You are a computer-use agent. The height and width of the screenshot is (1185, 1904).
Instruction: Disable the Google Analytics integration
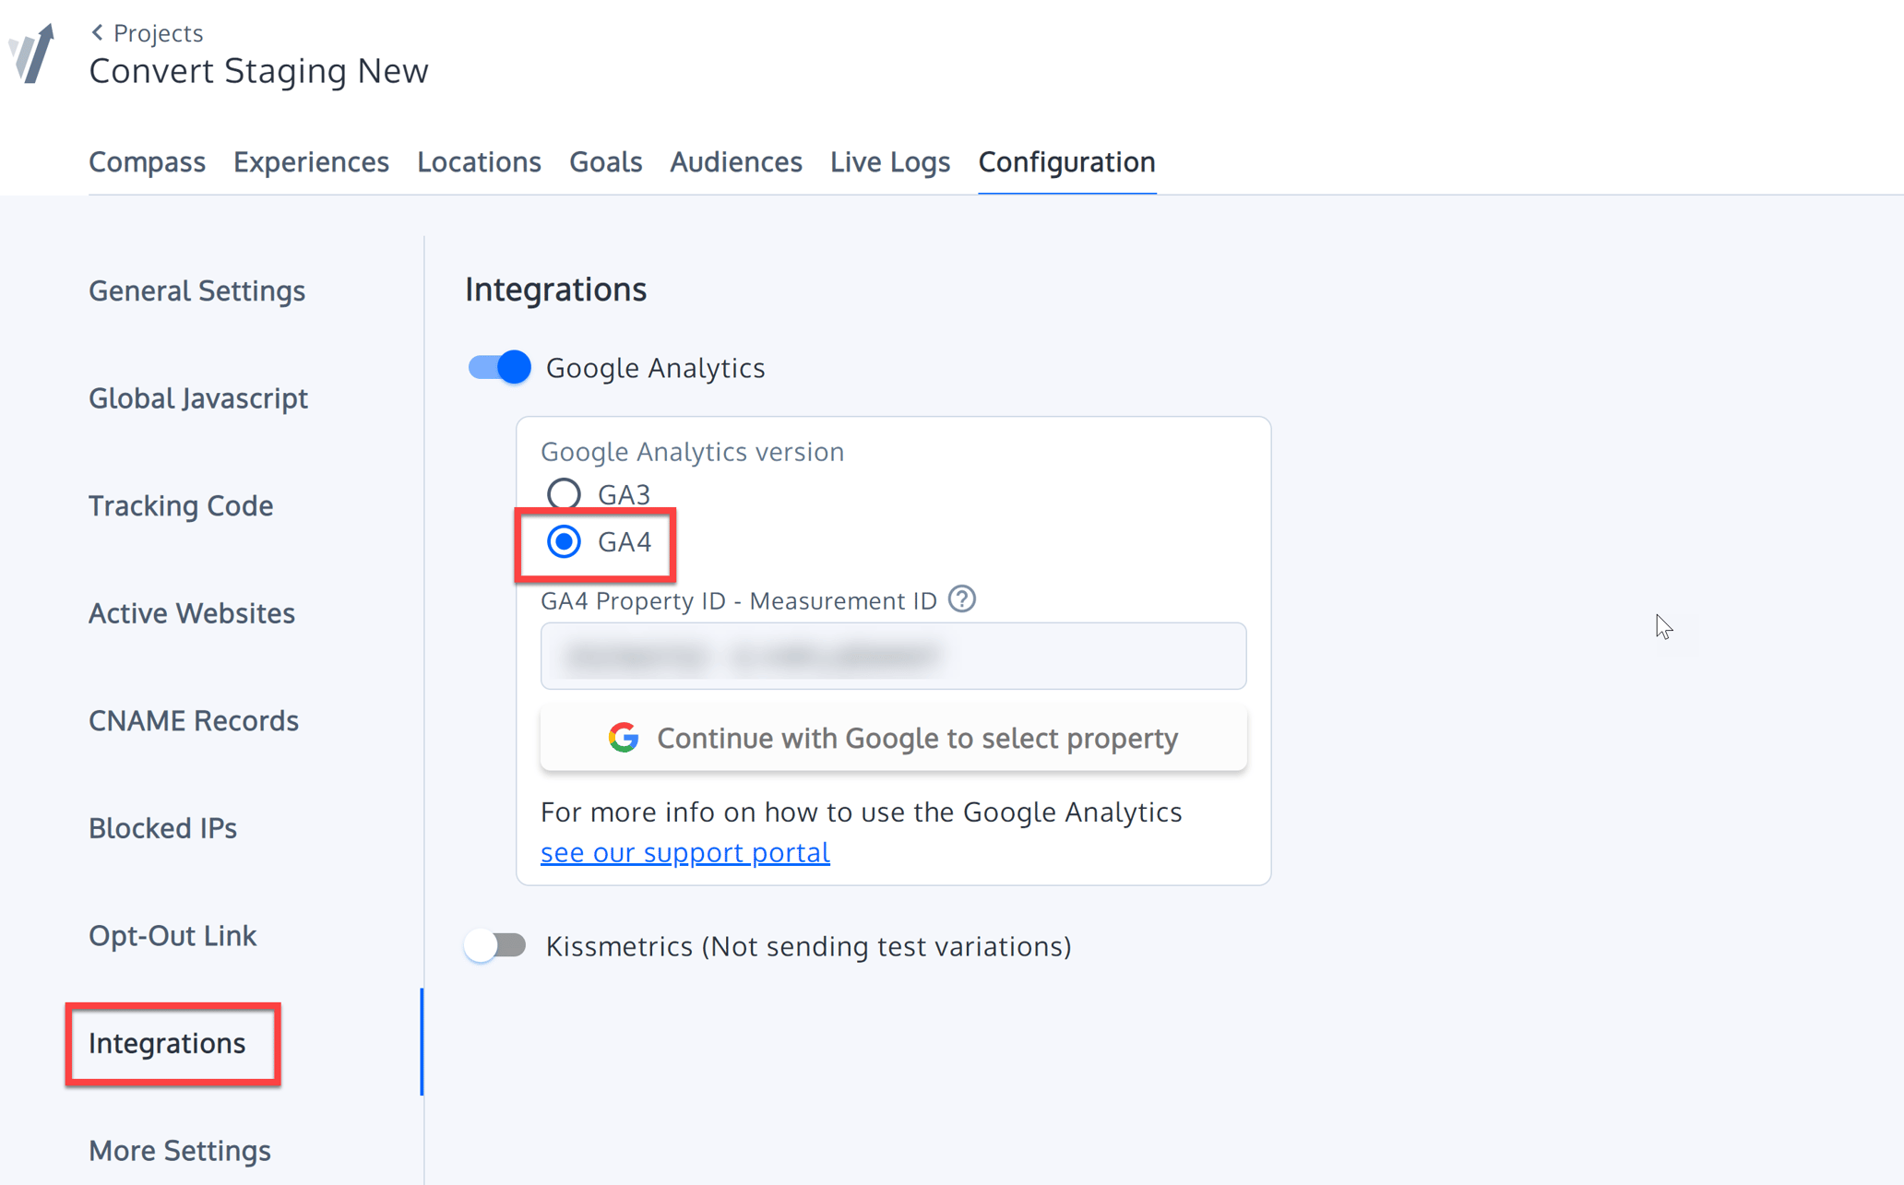click(x=498, y=366)
